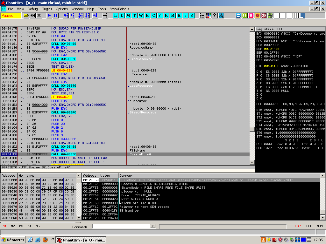This screenshot has height=244, width=326.
Task: Select ESP stack addressing mode
Action: [x=298, y=226]
